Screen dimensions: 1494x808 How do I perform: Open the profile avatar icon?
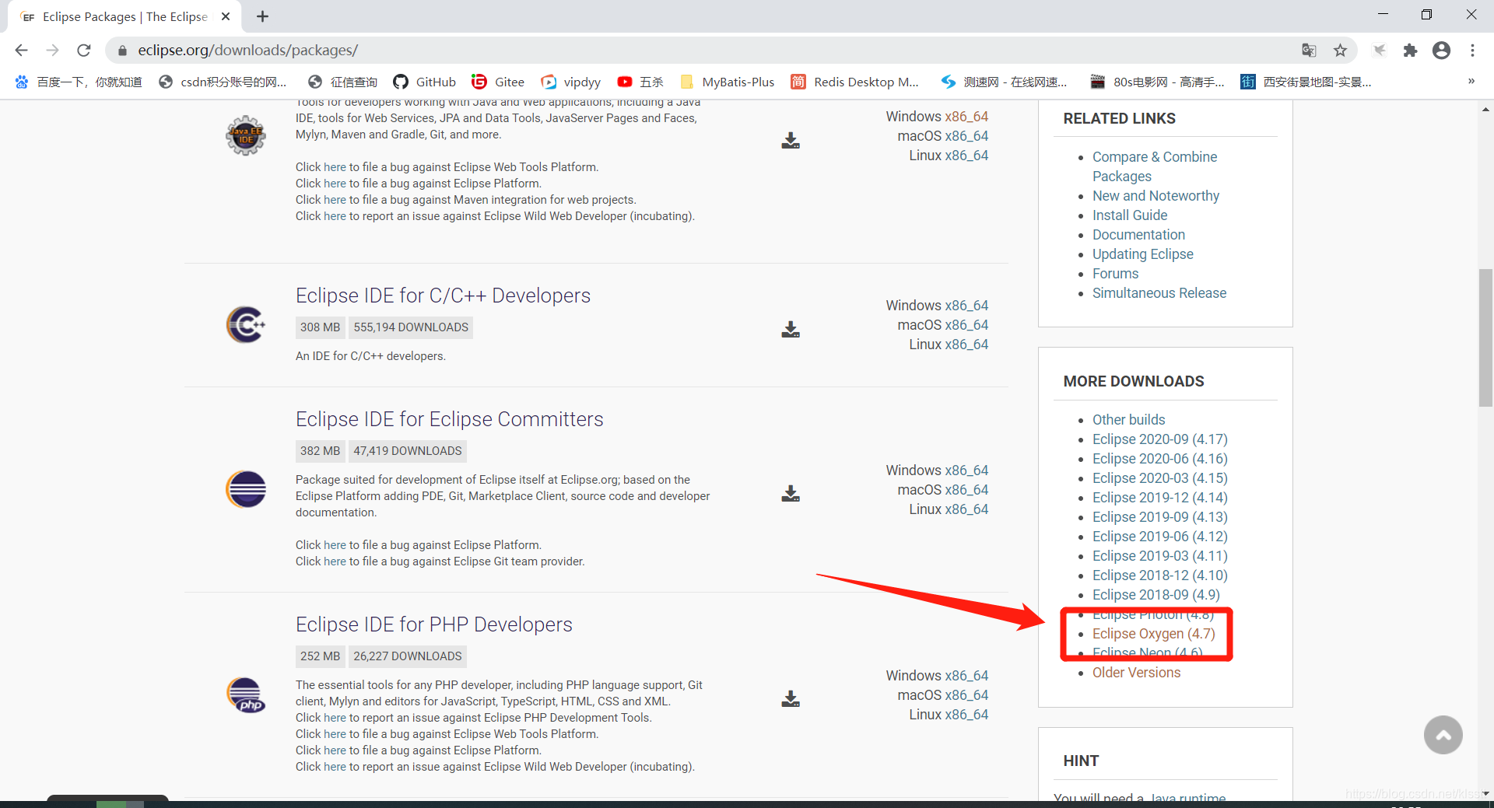point(1441,51)
